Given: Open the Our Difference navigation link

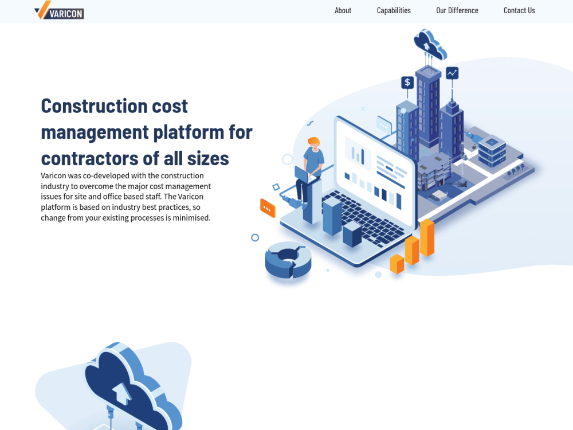Looking at the screenshot, I should coord(457,10).
